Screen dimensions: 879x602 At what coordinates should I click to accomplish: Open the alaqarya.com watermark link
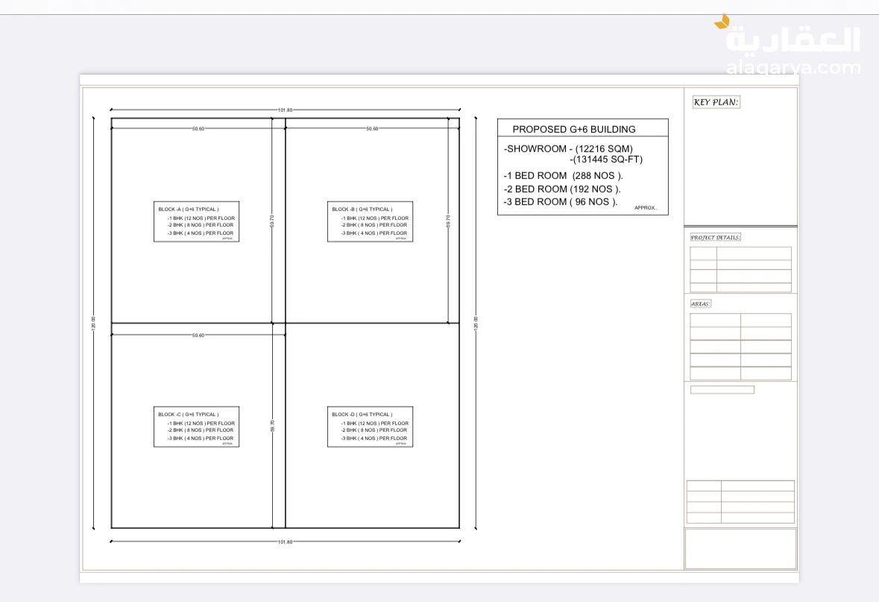coord(793,68)
